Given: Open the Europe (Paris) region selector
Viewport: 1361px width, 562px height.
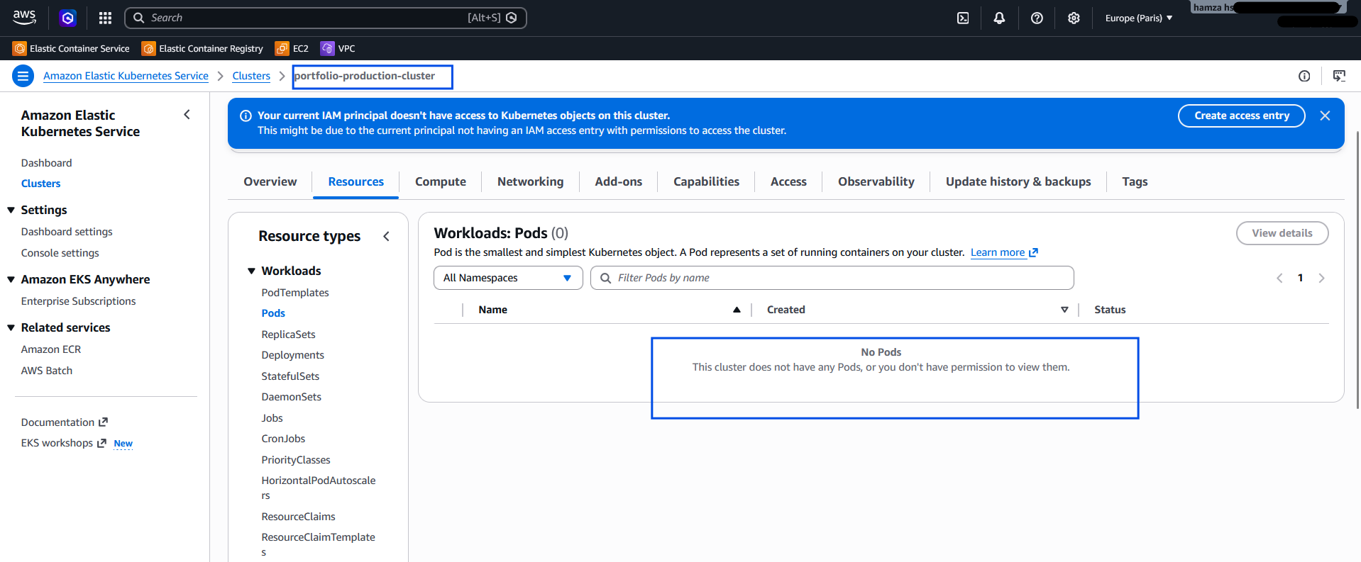Looking at the screenshot, I should coord(1138,18).
